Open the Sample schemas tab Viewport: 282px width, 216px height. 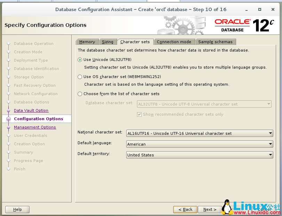[216, 41]
